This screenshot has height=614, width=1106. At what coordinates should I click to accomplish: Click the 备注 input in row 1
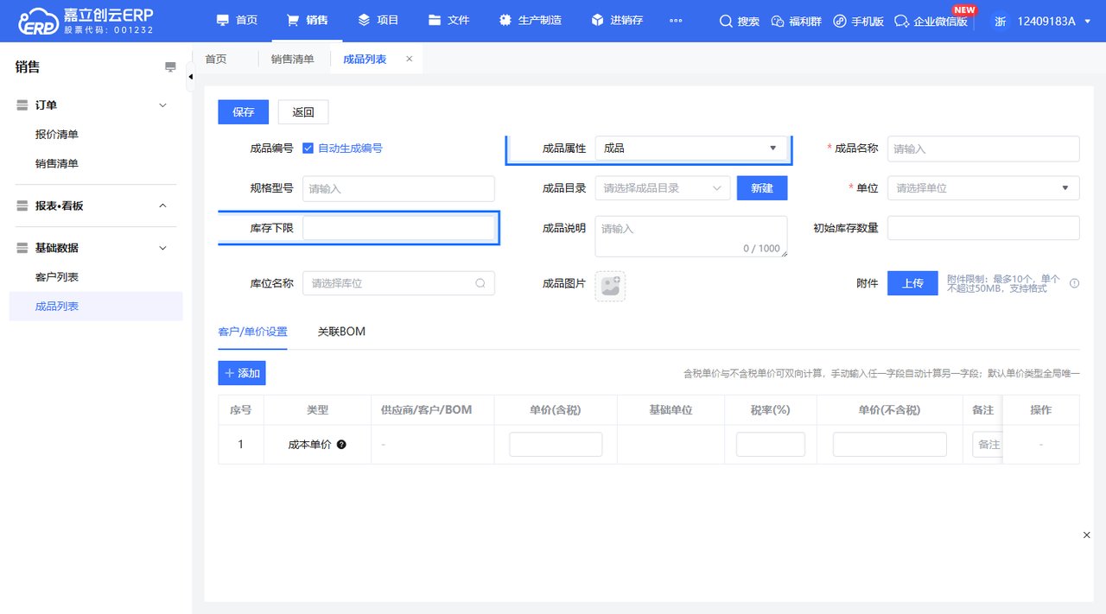point(987,445)
